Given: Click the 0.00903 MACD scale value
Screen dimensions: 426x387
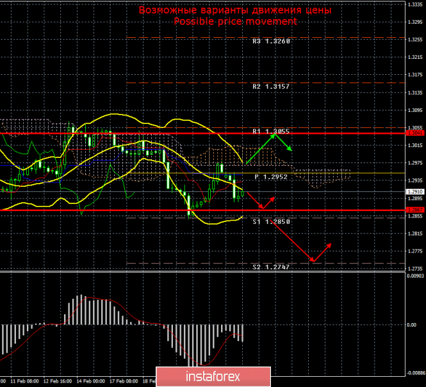Looking at the screenshot, I should click(x=414, y=276).
